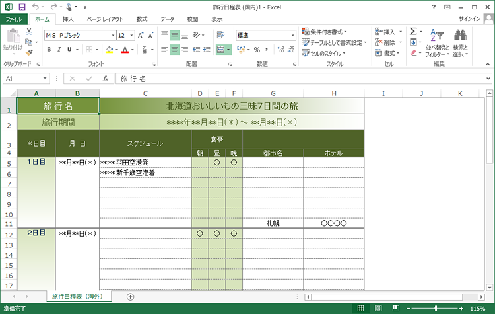Click the Copy icon in clipboard group
Viewport: 495px width, 314px height.
point(29,42)
